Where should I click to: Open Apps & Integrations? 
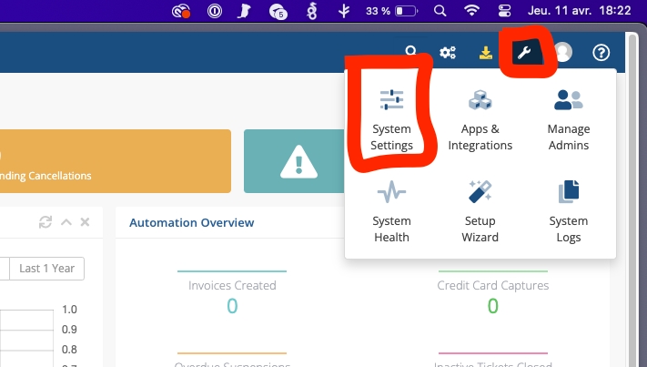tap(480, 120)
